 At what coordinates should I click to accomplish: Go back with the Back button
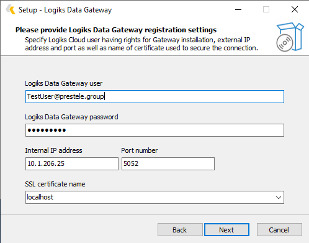pyautogui.click(x=180, y=229)
